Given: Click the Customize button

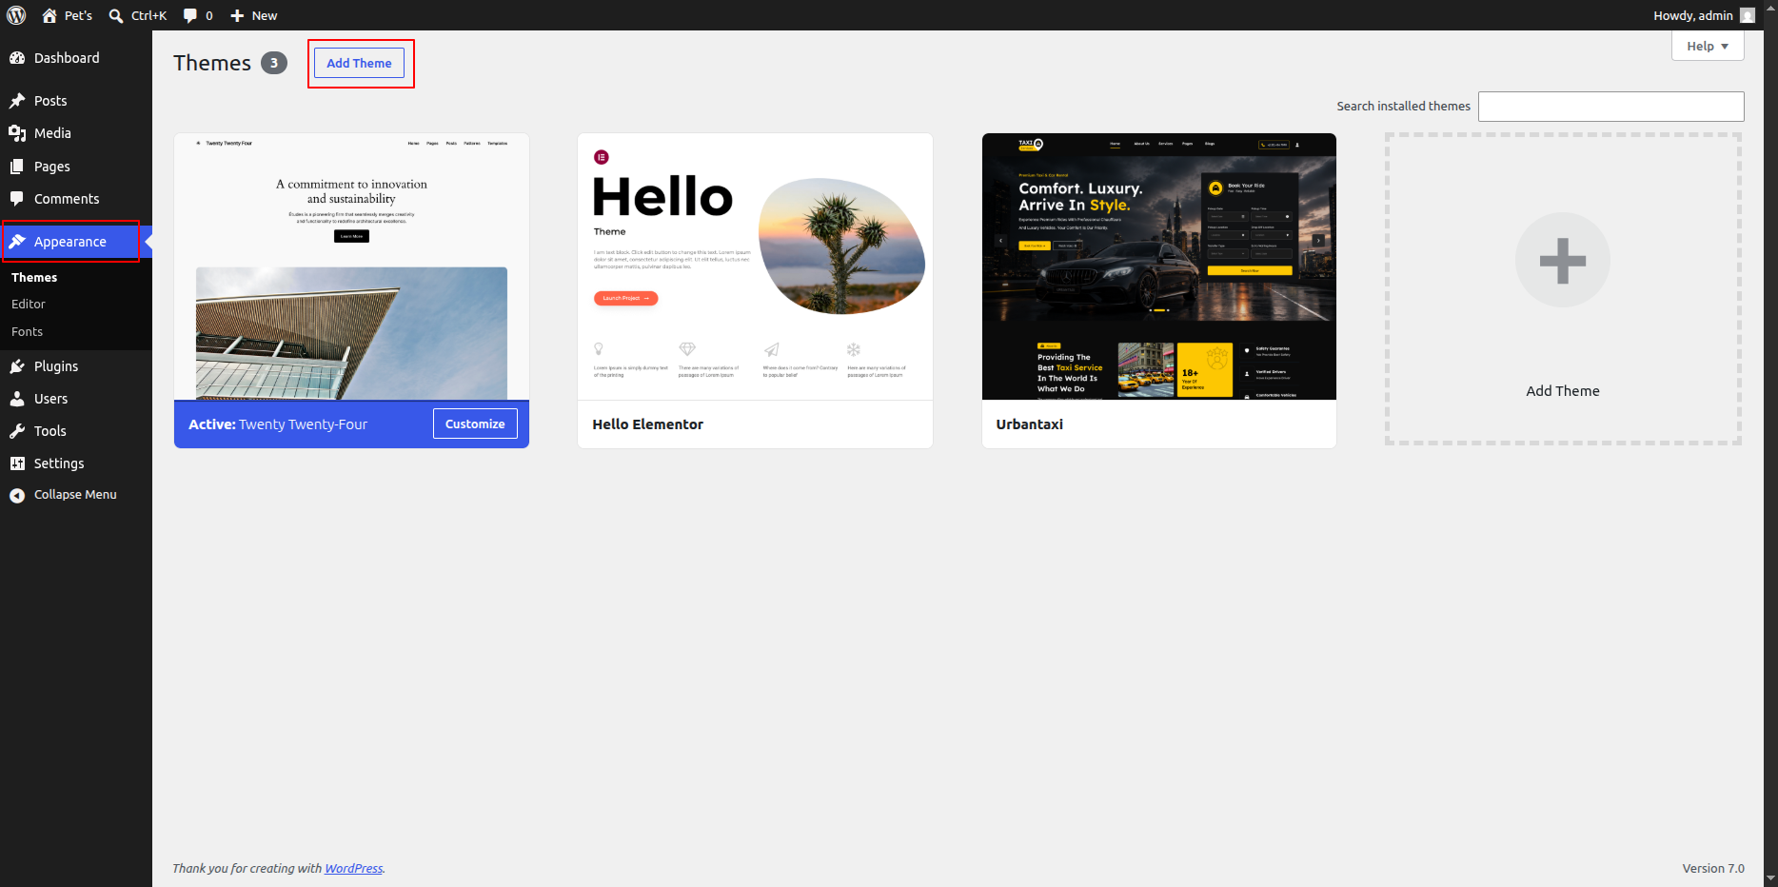Looking at the screenshot, I should [x=475, y=424].
